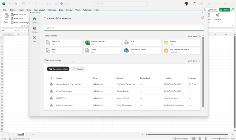Click the Undo arrow in title bar

(29, 4)
